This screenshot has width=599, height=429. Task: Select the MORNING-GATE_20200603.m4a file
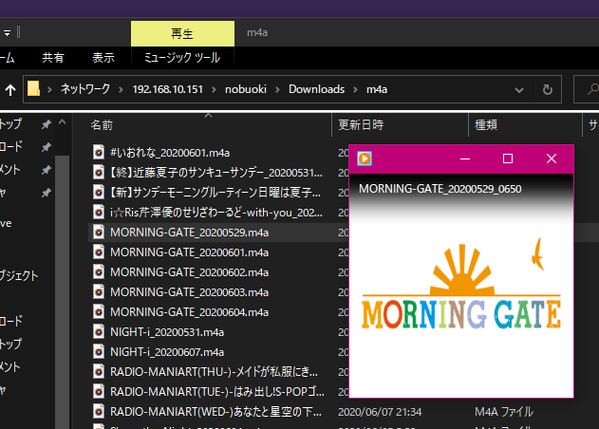(189, 292)
